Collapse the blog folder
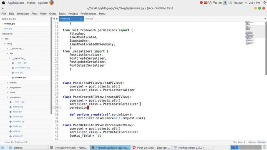Viewport: 267px width, 150px height. (x=5, y=44)
